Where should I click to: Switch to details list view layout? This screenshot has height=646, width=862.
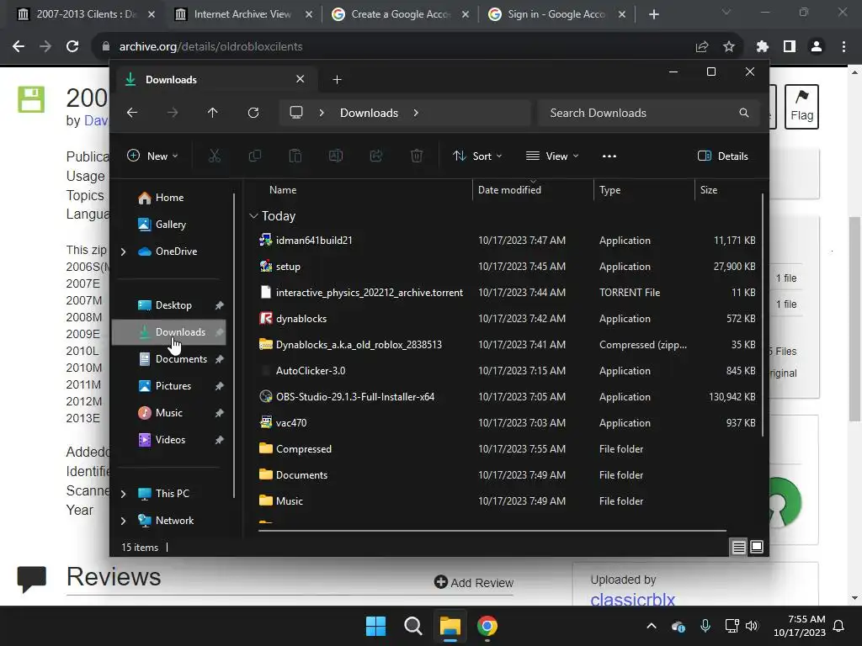click(738, 547)
